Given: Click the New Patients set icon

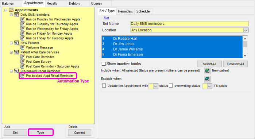Looking at the screenshot, I should coord(16,43).
